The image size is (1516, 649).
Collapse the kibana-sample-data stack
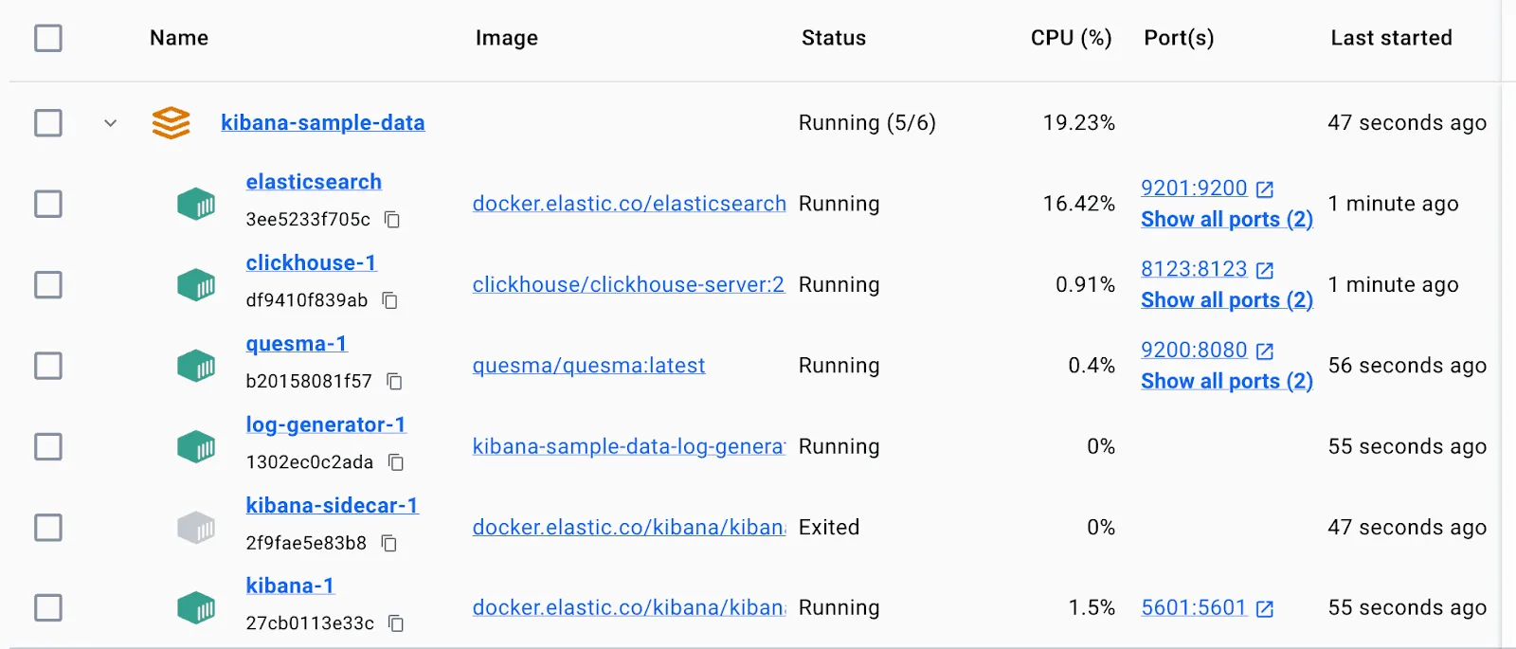[110, 123]
